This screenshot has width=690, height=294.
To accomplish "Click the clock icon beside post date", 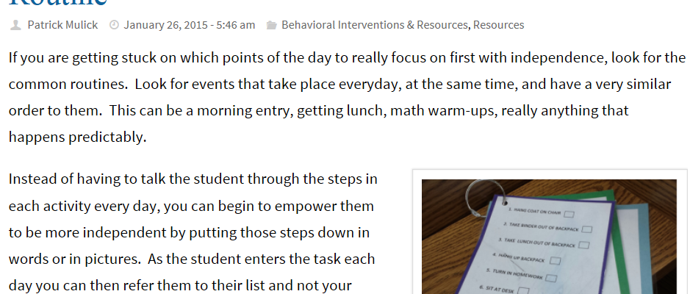I will pyautogui.click(x=114, y=25).
